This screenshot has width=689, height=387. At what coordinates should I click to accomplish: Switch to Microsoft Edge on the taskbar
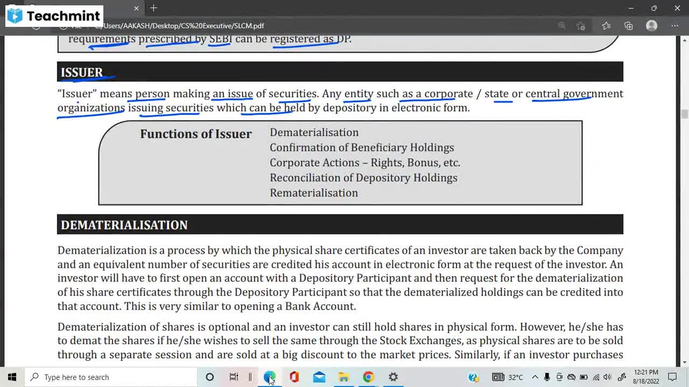(269, 377)
